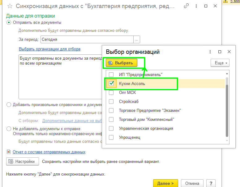
Task: Check the Стройснаб checkbox
Action: pos(111,101)
